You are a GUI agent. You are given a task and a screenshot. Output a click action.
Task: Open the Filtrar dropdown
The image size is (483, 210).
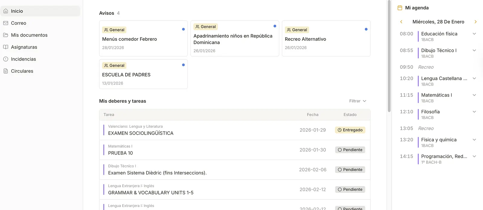[x=357, y=101]
